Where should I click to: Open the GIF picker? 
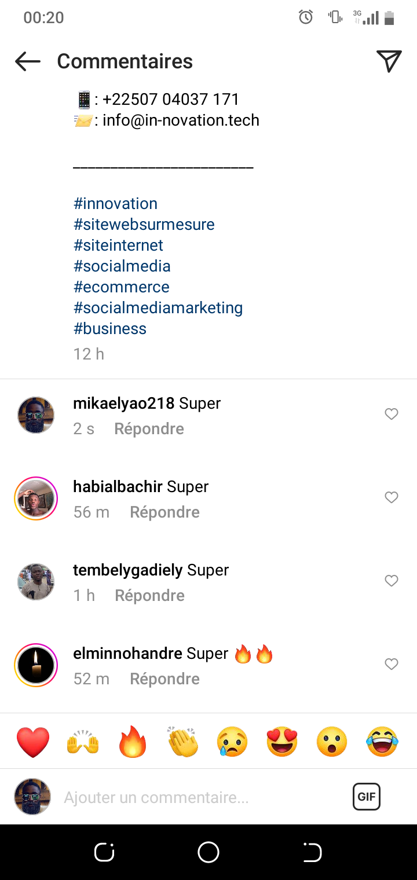click(x=366, y=797)
